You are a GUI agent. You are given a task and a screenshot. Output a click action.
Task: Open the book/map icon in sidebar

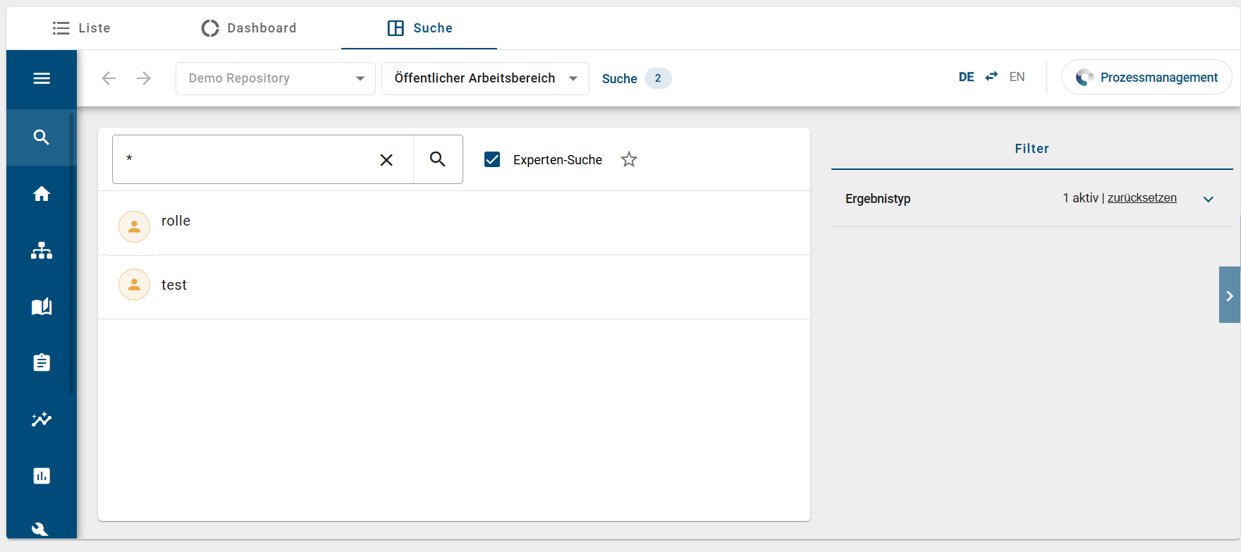pos(42,307)
